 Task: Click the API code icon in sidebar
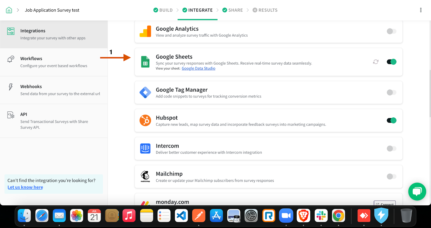pos(11,115)
